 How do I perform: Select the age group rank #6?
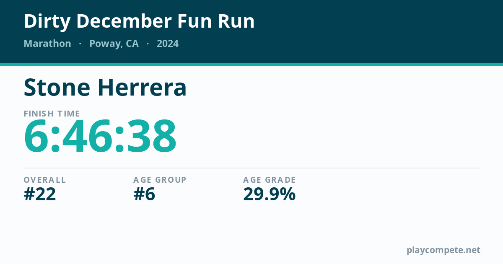pyautogui.click(x=144, y=194)
